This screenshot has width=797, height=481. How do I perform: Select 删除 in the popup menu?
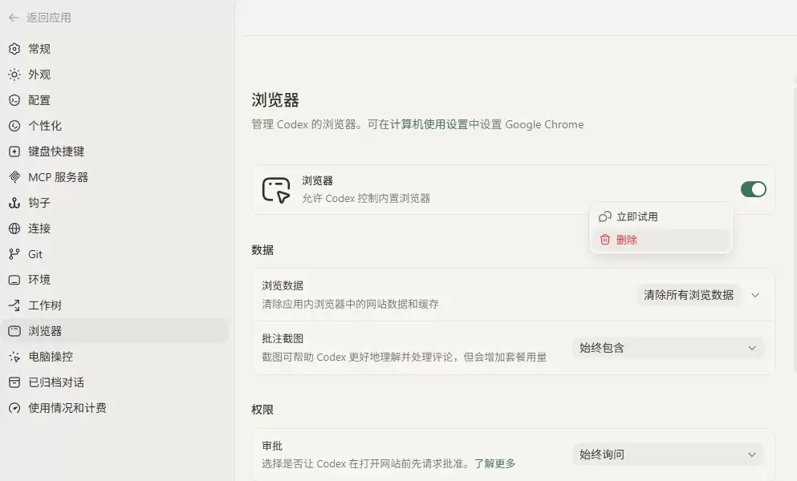click(661, 240)
